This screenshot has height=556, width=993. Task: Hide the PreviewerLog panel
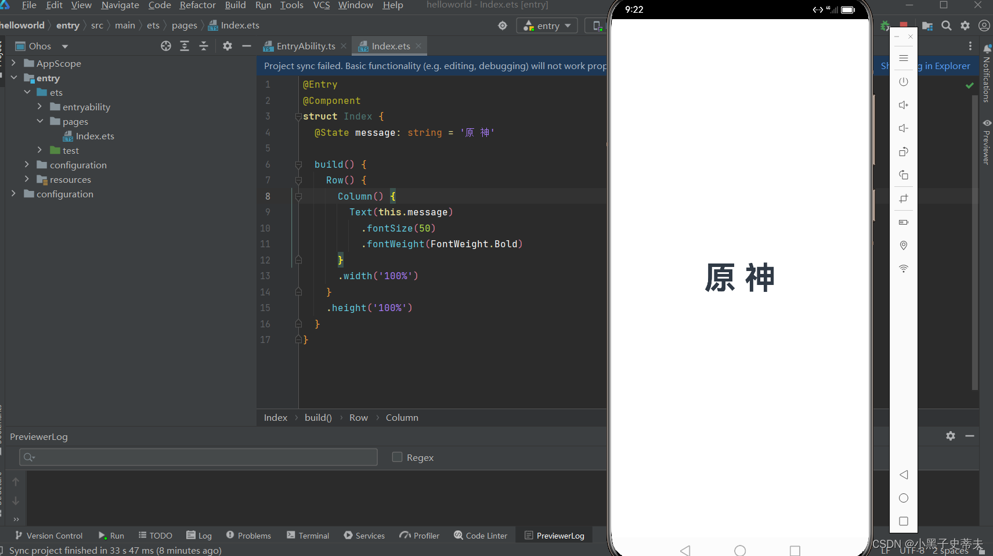click(970, 436)
